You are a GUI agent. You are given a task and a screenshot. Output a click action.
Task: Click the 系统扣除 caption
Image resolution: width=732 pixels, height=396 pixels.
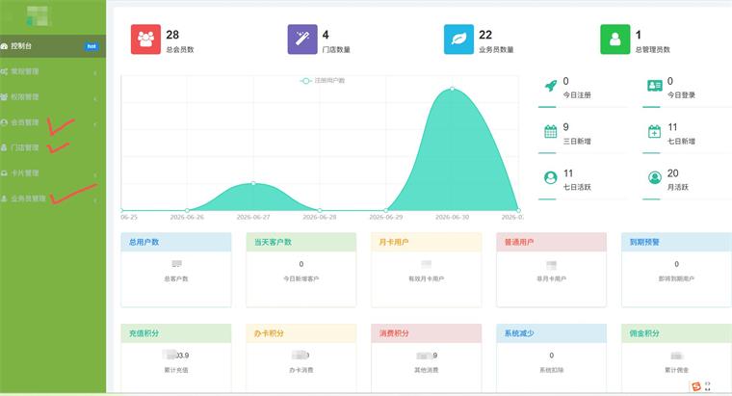click(x=551, y=370)
